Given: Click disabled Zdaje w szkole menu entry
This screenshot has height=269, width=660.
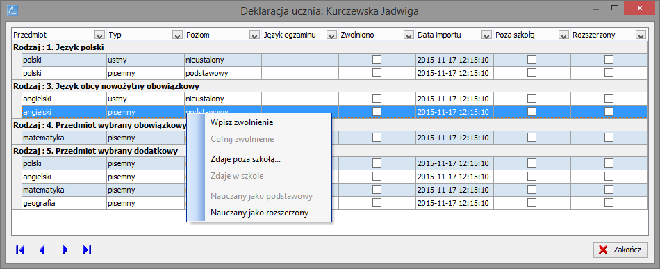Looking at the screenshot, I should [259, 176].
